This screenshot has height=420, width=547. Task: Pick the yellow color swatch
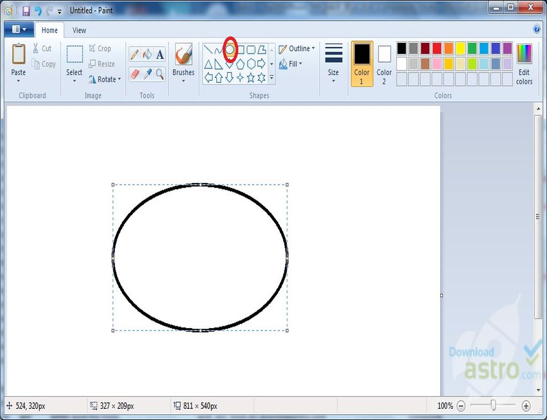(460, 48)
